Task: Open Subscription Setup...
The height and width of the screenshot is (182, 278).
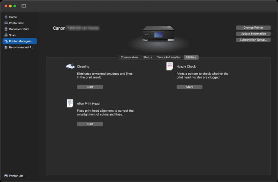Action: tap(253, 40)
